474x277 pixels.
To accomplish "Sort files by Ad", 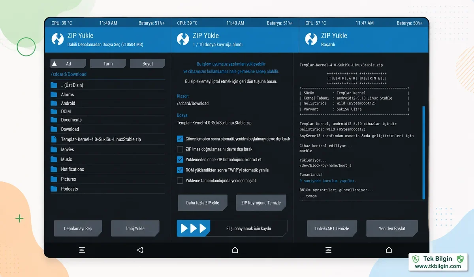I will (68, 64).
